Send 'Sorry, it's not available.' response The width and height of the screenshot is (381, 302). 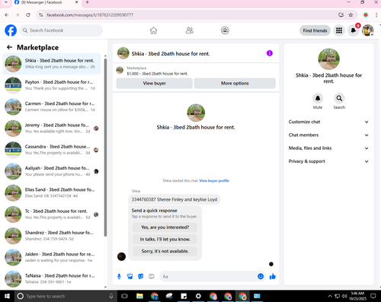coord(165,251)
